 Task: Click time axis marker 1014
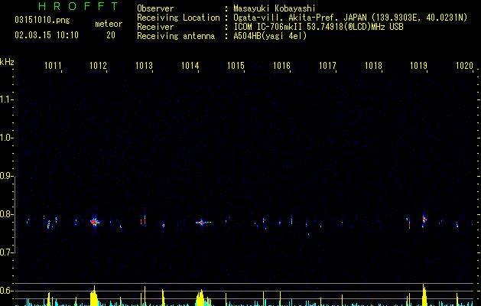pos(190,66)
